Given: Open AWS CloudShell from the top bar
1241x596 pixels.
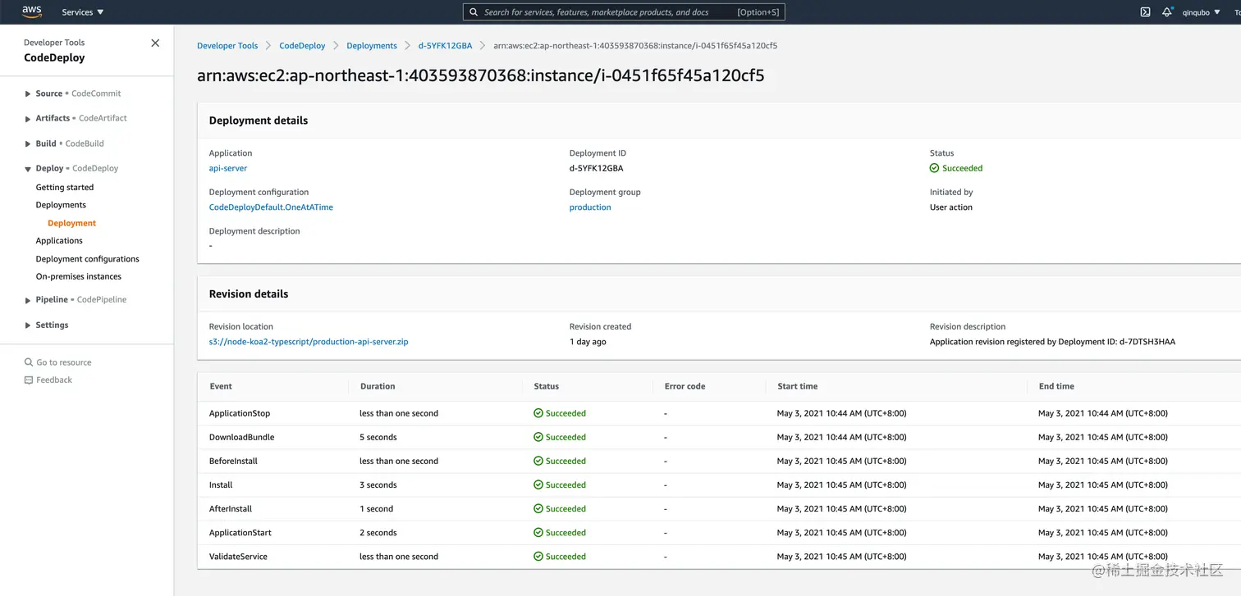Looking at the screenshot, I should pyautogui.click(x=1145, y=11).
